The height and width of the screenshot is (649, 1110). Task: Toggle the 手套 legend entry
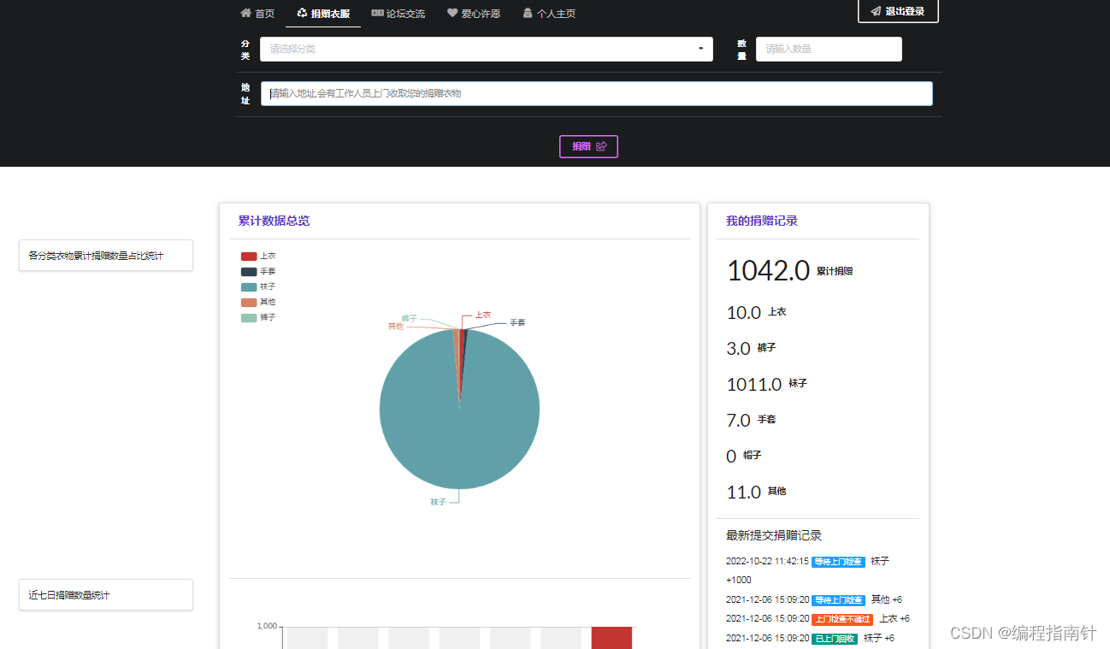(258, 271)
